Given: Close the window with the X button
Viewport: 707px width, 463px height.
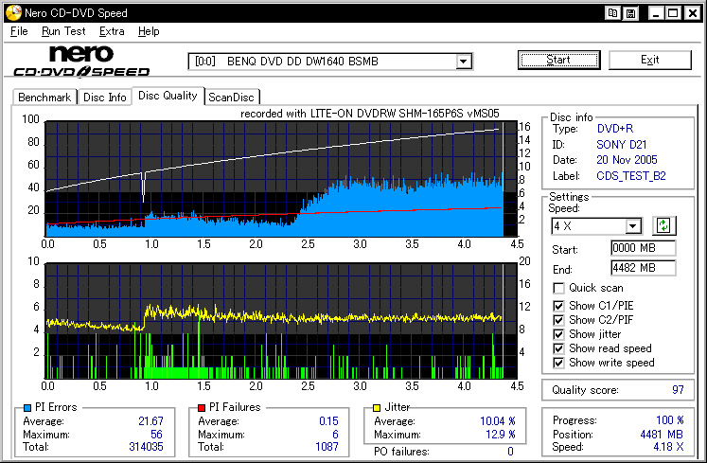Looking at the screenshot, I should [692, 13].
